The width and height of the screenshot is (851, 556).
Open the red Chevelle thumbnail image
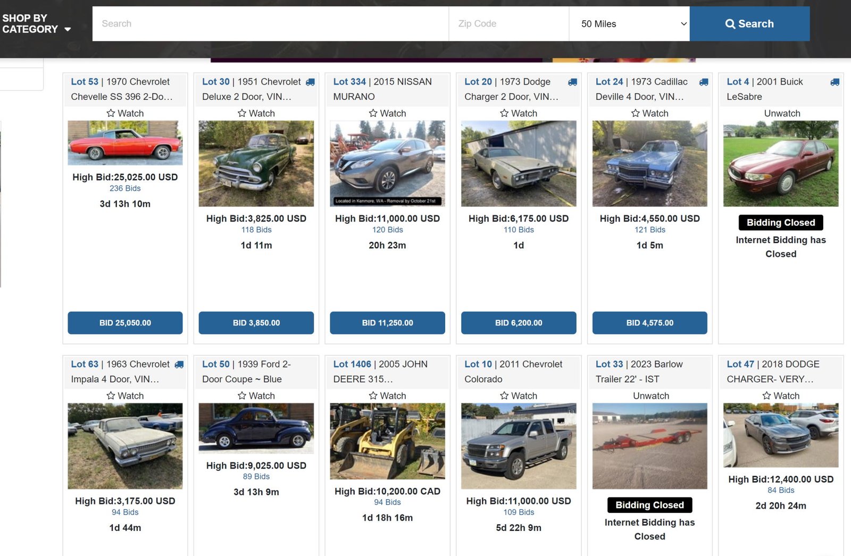pyautogui.click(x=125, y=142)
